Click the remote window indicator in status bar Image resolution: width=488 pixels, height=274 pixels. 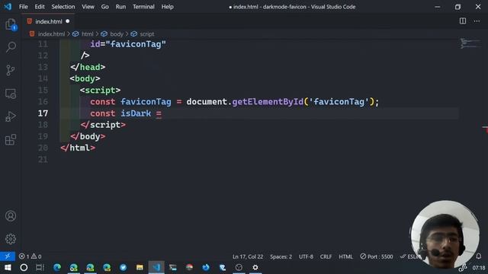8,256
